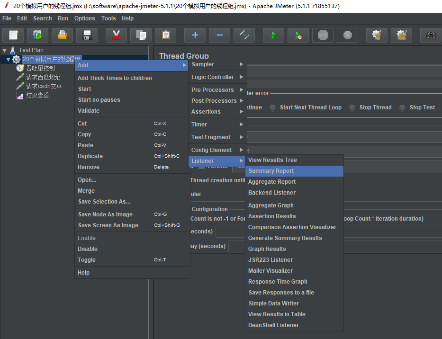
Task: Select the Stop Thread radio button
Action: pos(352,107)
